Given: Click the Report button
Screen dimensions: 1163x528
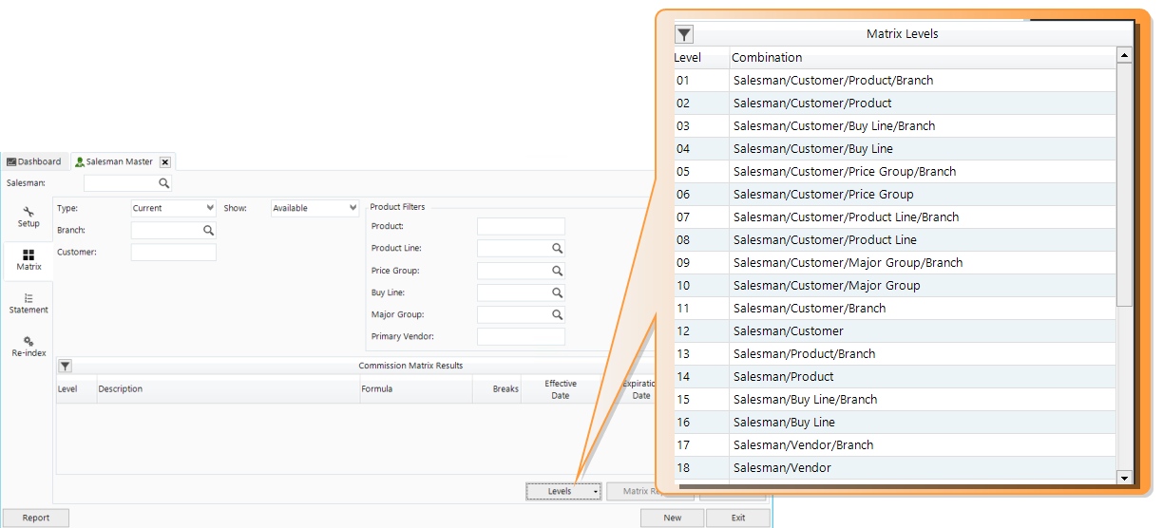Looking at the screenshot, I should [36, 518].
